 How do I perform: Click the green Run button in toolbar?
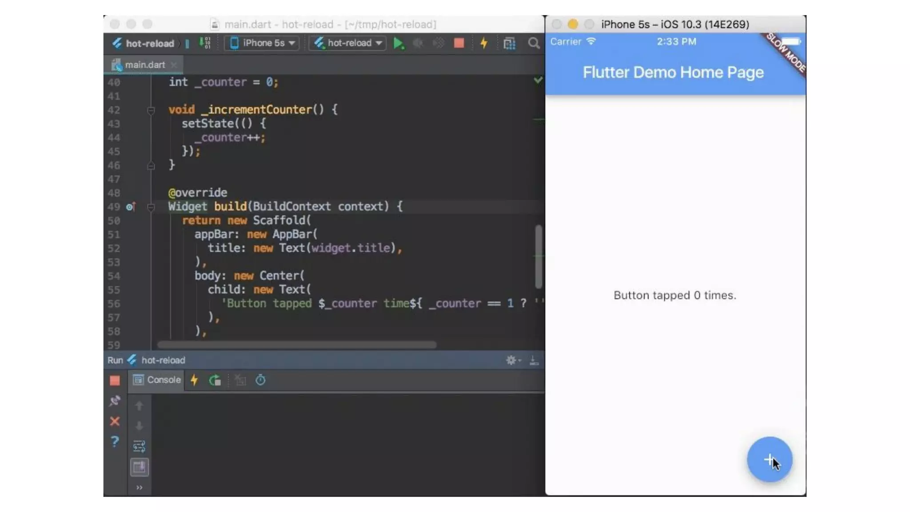(399, 44)
